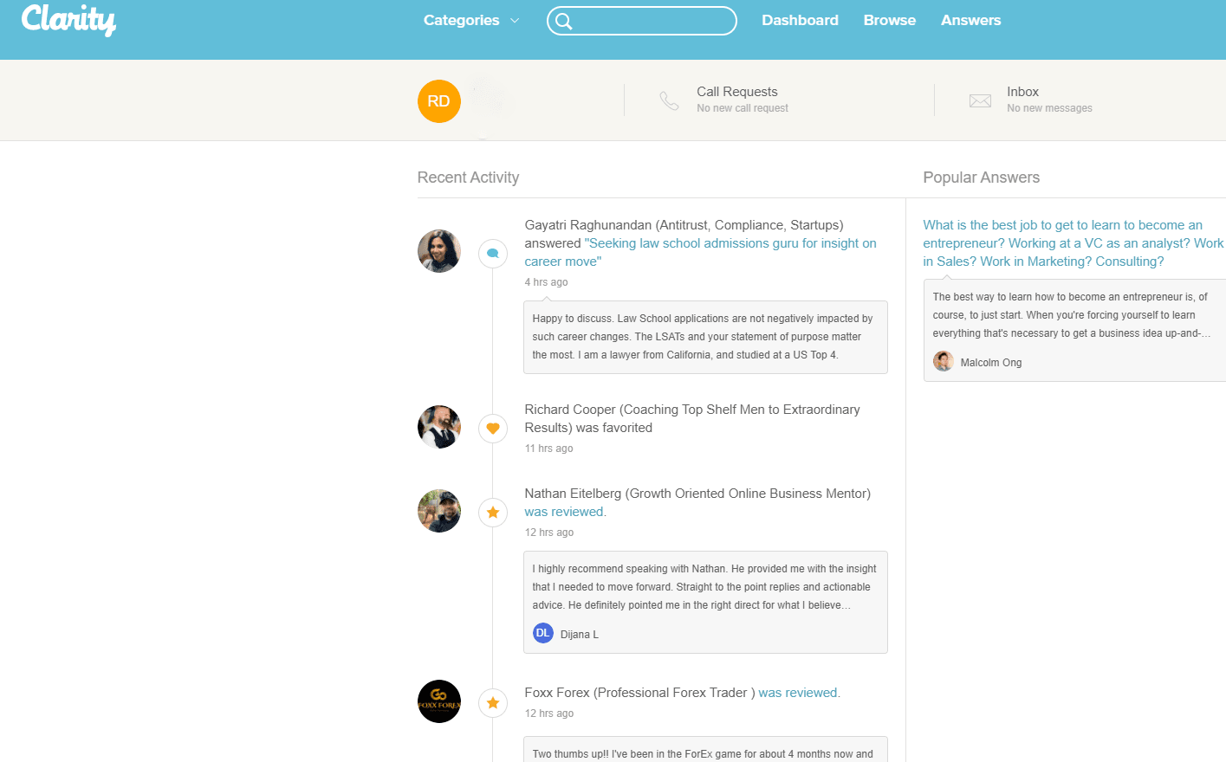Click the Recent Activity heading
Image resolution: width=1226 pixels, height=762 pixels.
pyautogui.click(x=468, y=178)
